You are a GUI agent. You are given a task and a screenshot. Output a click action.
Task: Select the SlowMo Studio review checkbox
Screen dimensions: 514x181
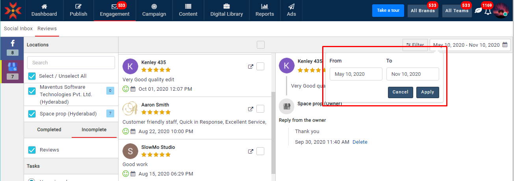click(260, 151)
